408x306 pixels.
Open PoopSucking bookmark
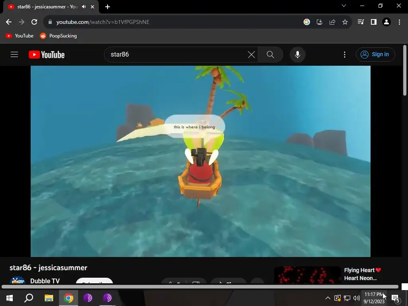coord(58,36)
